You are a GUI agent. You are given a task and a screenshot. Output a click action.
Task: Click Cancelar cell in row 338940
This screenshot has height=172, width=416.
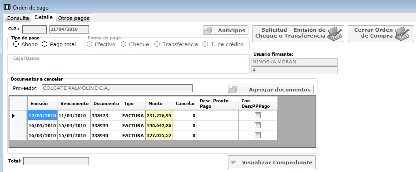click(x=185, y=135)
